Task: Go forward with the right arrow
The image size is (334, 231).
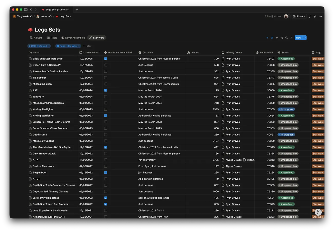Action: click(36, 9)
